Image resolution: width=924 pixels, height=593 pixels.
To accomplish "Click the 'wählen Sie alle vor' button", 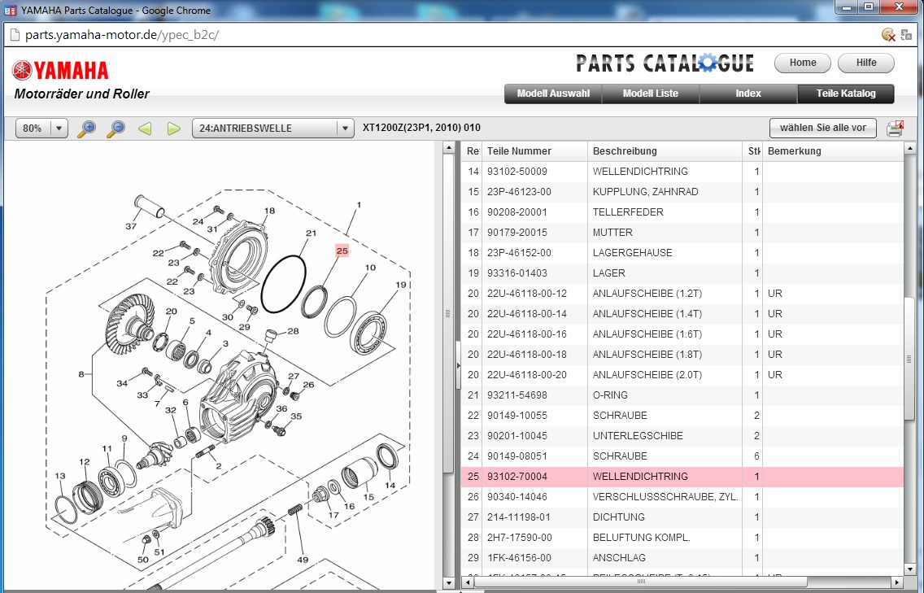I will [822, 129].
